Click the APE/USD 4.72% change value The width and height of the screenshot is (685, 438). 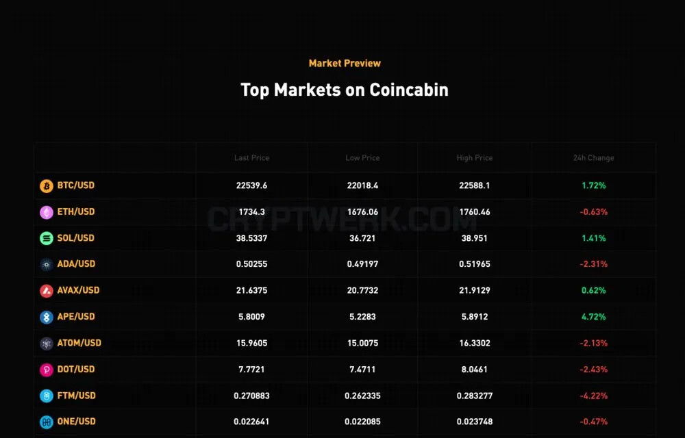coord(594,317)
